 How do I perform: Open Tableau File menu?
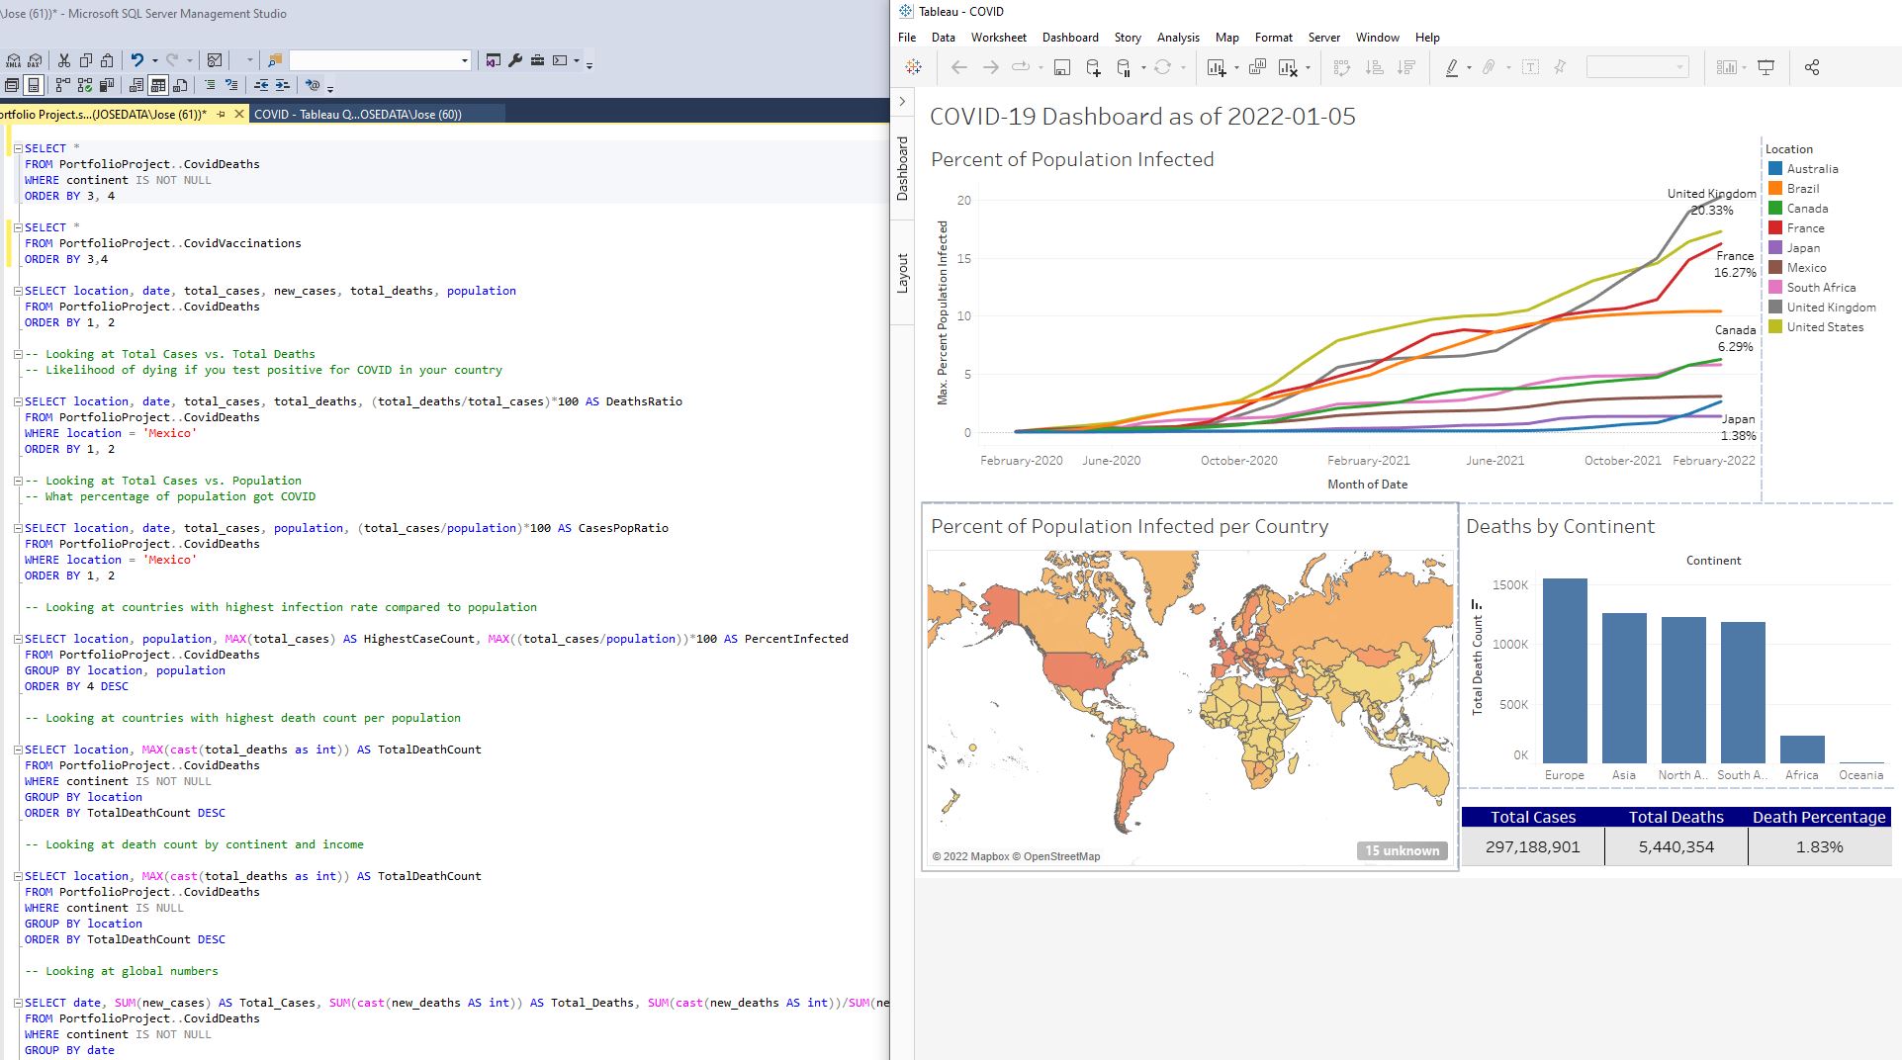(x=907, y=38)
